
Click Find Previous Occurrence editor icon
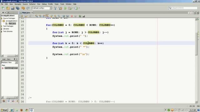(x=40, y=16)
